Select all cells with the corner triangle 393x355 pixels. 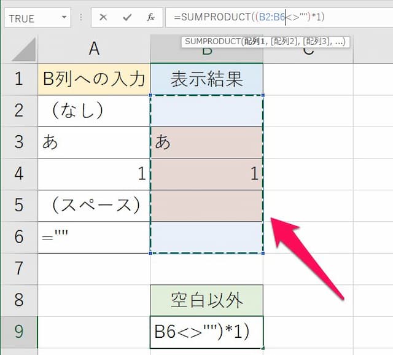(x=23, y=49)
